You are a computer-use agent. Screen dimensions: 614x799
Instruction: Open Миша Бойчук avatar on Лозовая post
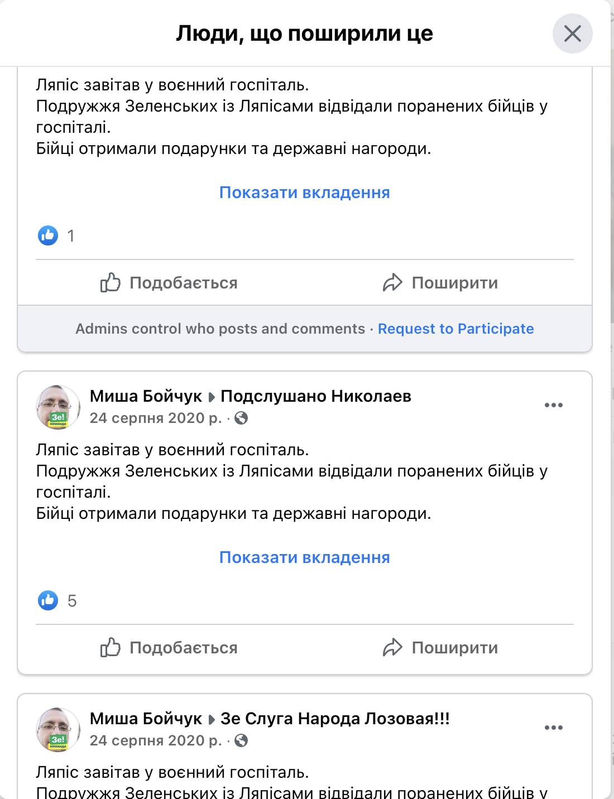(x=58, y=730)
